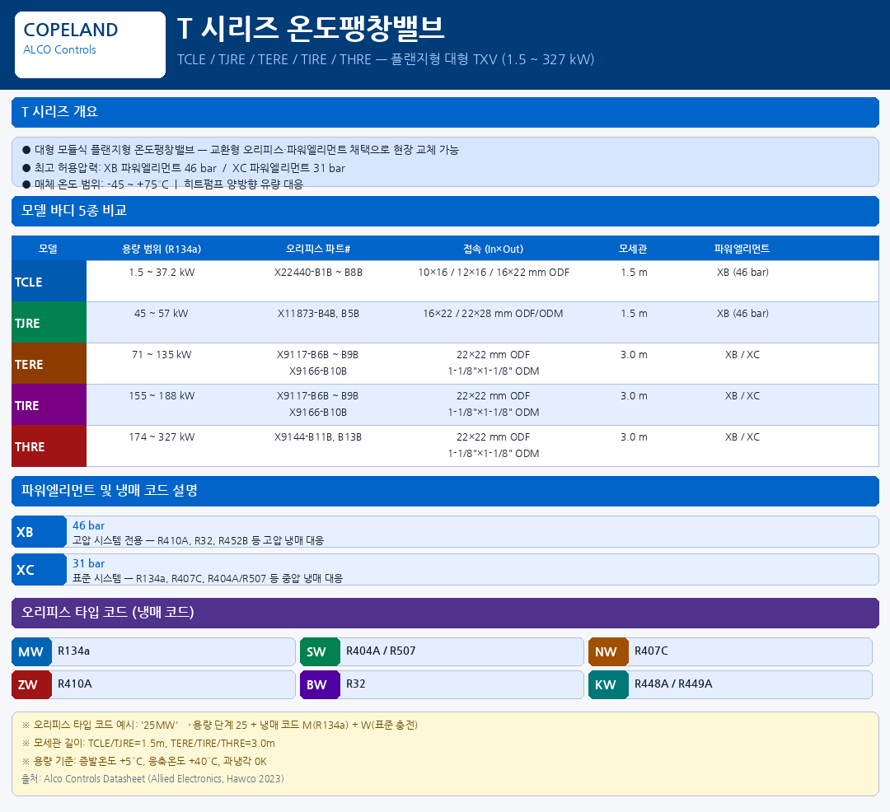This screenshot has height=812, width=890.
Task: Click the '모세관' column header
Action: coord(634,249)
